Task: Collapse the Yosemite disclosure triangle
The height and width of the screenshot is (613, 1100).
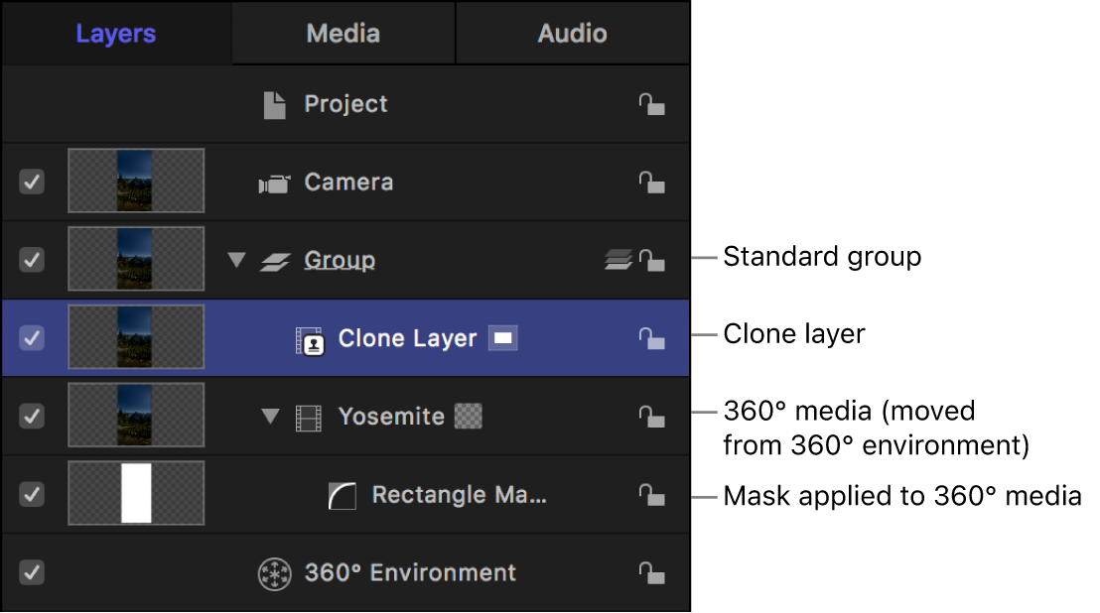Action: point(271,416)
